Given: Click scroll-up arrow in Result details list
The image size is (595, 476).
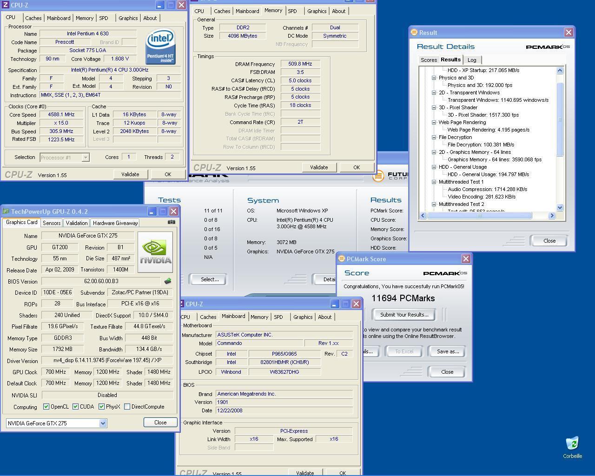Looking at the screenshot, I should [x=560, y=70].
